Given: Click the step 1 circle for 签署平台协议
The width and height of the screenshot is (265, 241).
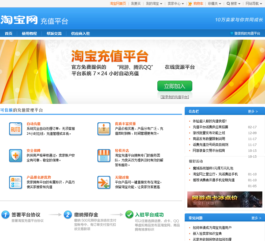Looking at the screenshot, I should (x=5, y=214).
